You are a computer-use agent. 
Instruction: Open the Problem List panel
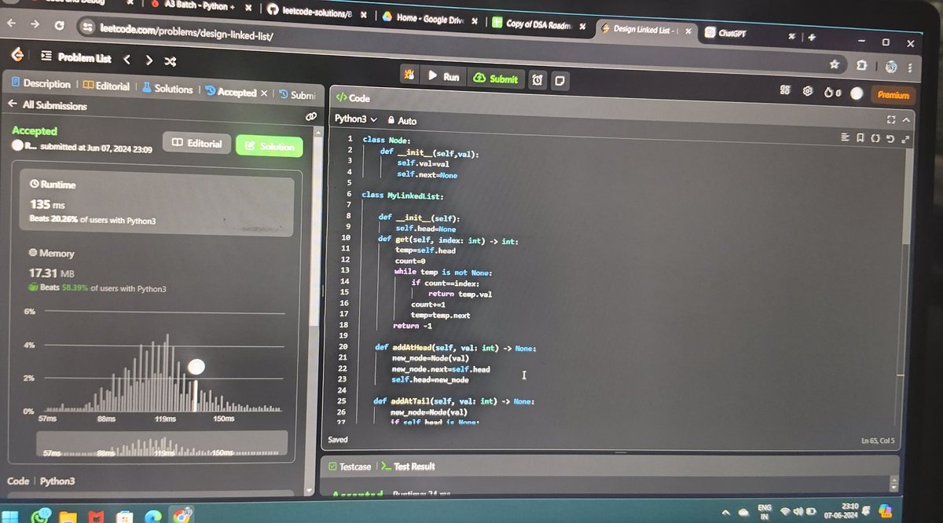click(75, 58)
